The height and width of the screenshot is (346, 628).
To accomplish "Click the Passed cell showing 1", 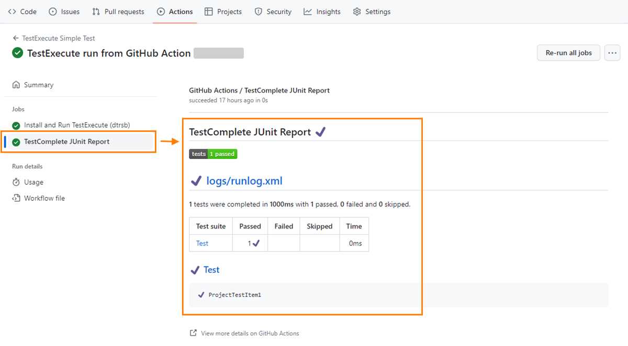I will coord(250,243).
